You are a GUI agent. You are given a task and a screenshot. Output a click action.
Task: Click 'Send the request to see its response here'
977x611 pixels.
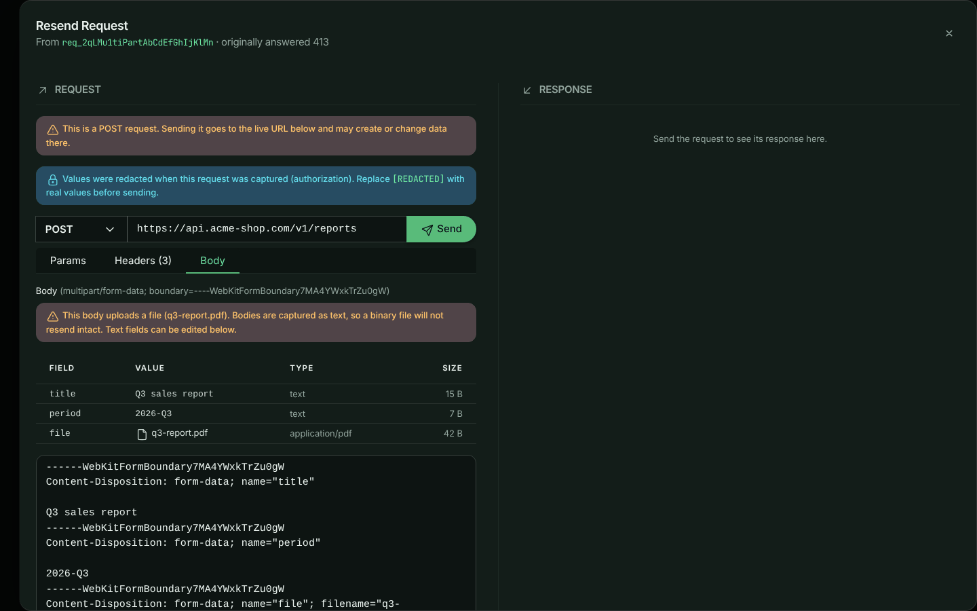pyautogui.click(x=740, y=139)
